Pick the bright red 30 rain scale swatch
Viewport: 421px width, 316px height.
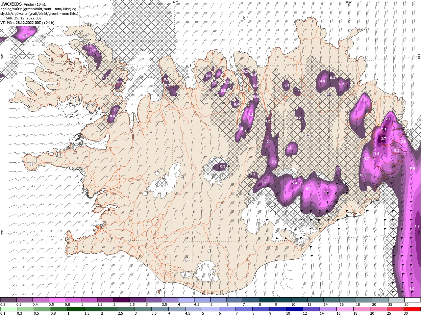[412, 309]
